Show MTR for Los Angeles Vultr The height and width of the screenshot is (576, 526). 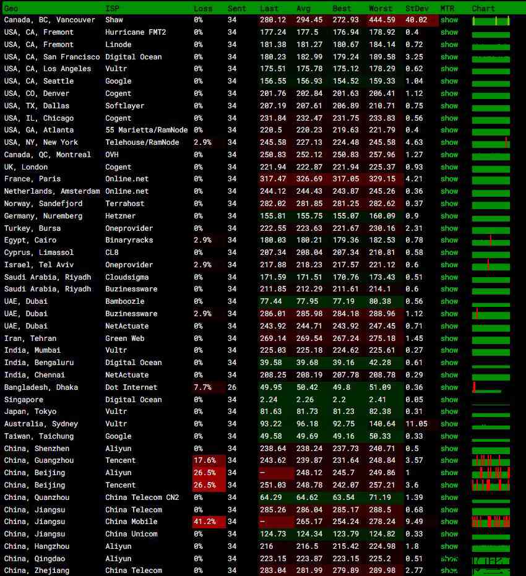click(449, 69)
